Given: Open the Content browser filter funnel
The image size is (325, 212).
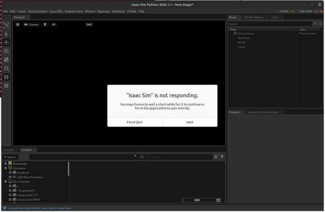Looking at the screenshot, I should pos(222,157).
